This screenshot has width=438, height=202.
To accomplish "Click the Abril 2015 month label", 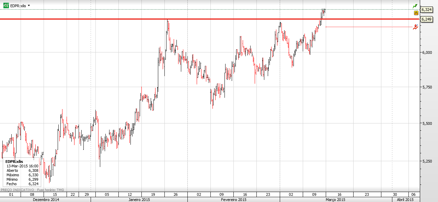I will (405, 200).
